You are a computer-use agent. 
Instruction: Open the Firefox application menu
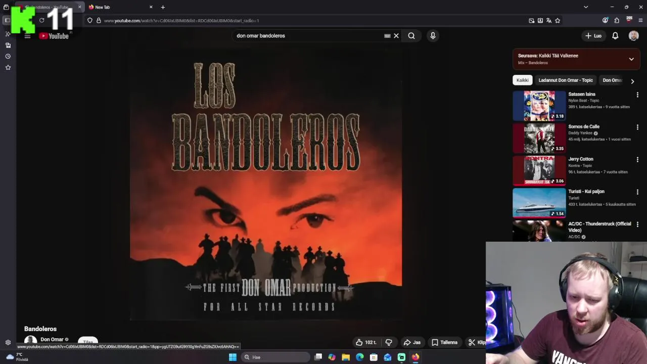[640, 21]
